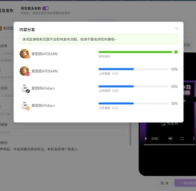
Task: Open more options in the video player
Action: click(193, 138)
